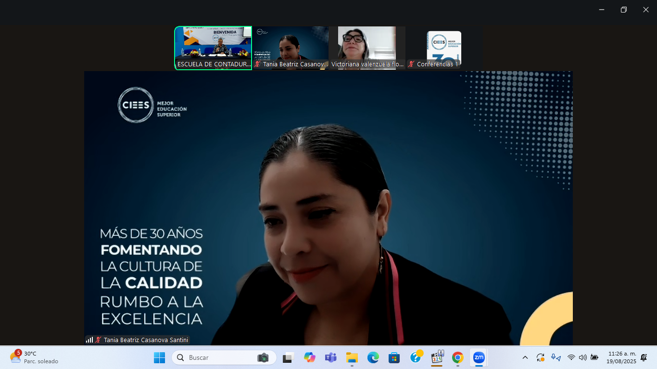The width and height of the screenshot is (657, 369).
Task: Open the volume speaker control
Action: click(x=583, y=357)
